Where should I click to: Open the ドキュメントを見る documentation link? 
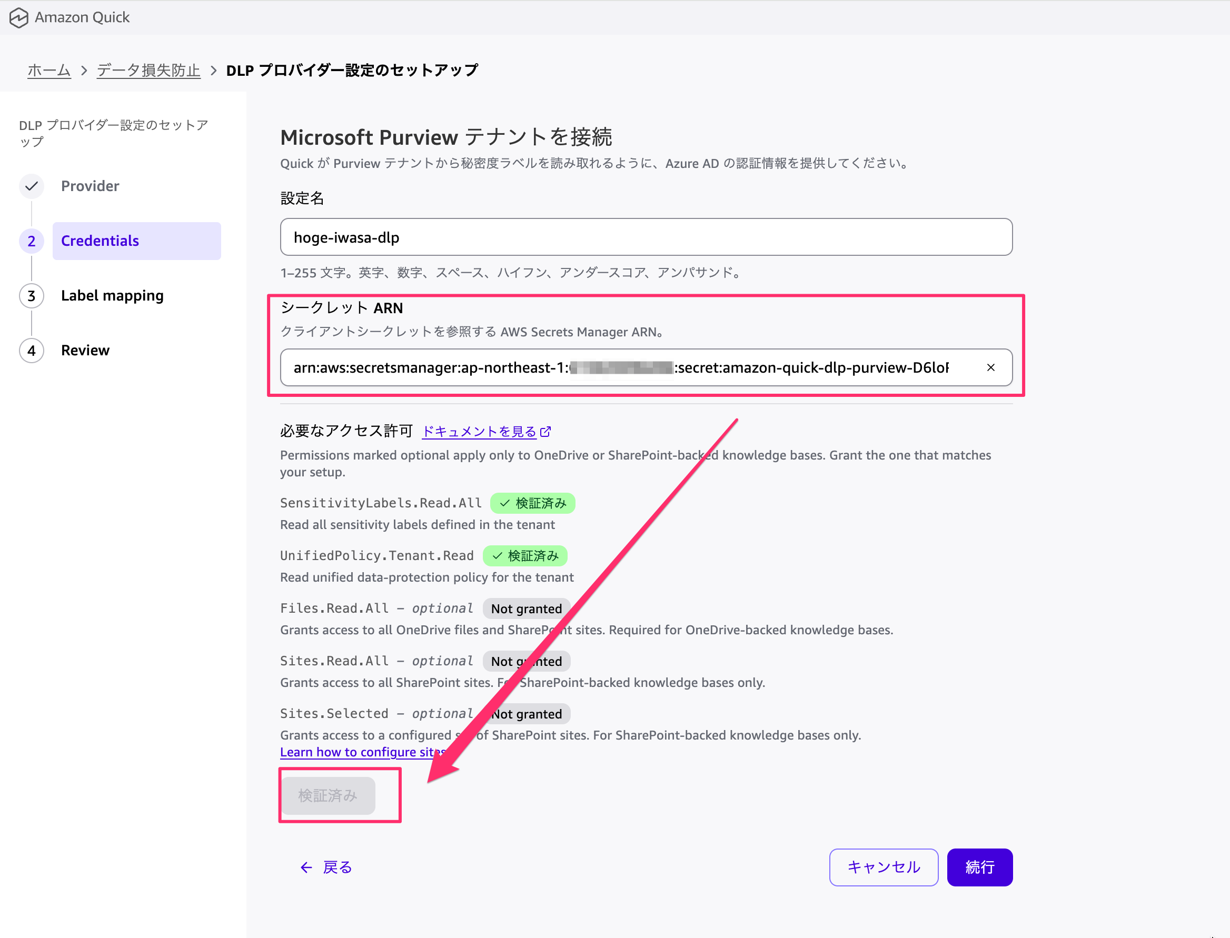click(479, 432)
